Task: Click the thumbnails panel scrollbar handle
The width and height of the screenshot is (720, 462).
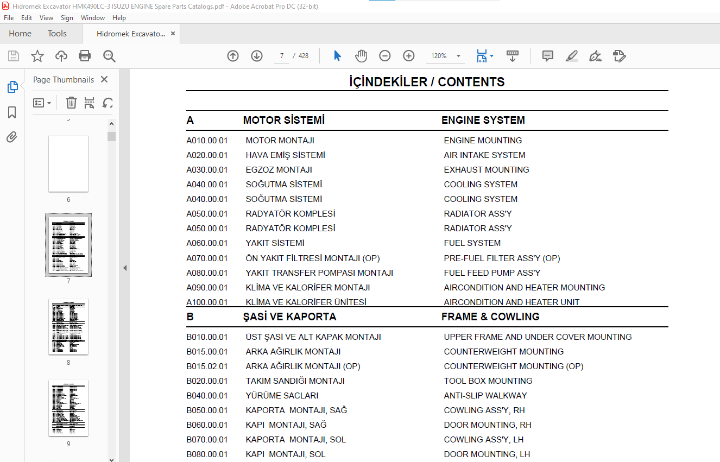Action: pyautogui.click(x=111, y=136)
